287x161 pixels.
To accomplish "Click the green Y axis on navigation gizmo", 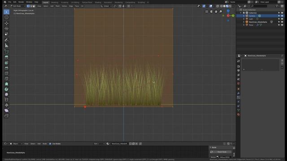I will (233, 16).
